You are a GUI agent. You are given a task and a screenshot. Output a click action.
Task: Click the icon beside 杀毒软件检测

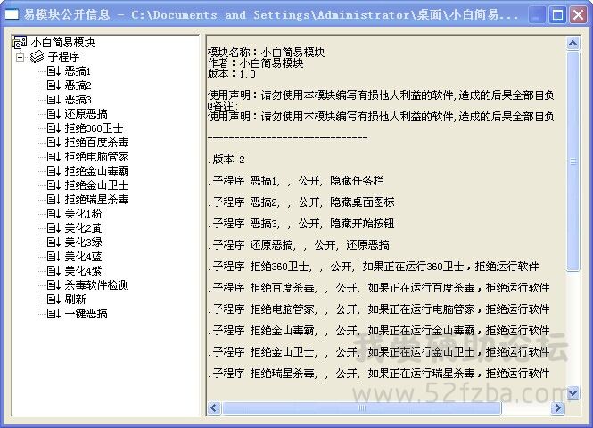[54, 284]
